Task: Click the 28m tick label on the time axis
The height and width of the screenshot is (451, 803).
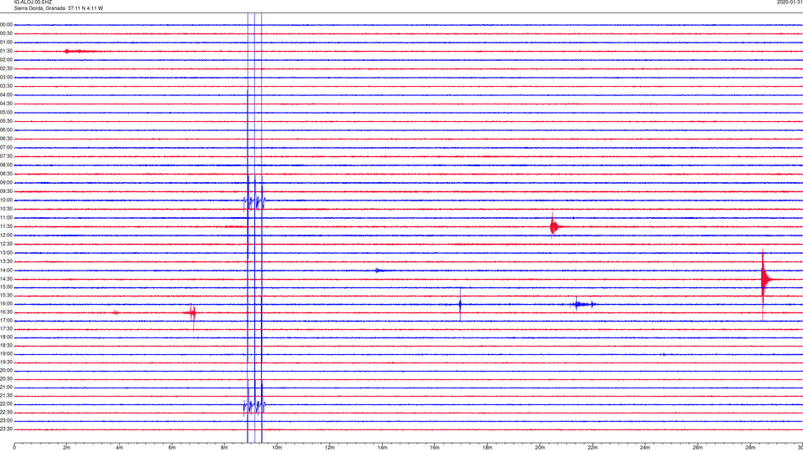Action: (750, 448)
